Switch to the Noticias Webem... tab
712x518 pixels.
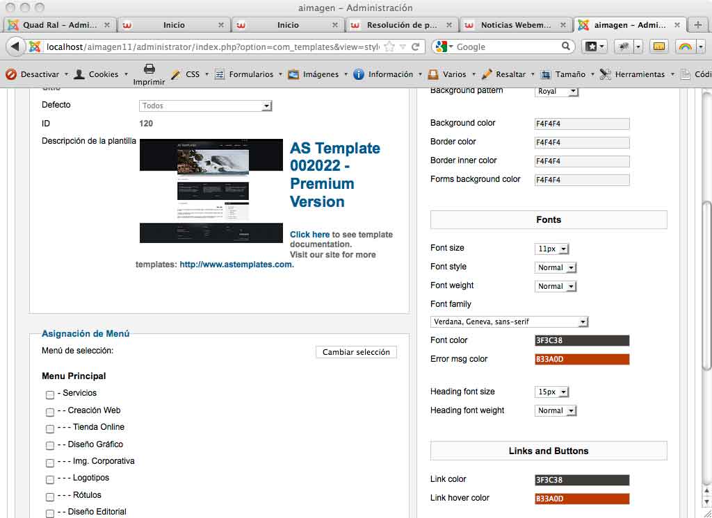pos(516,25)
